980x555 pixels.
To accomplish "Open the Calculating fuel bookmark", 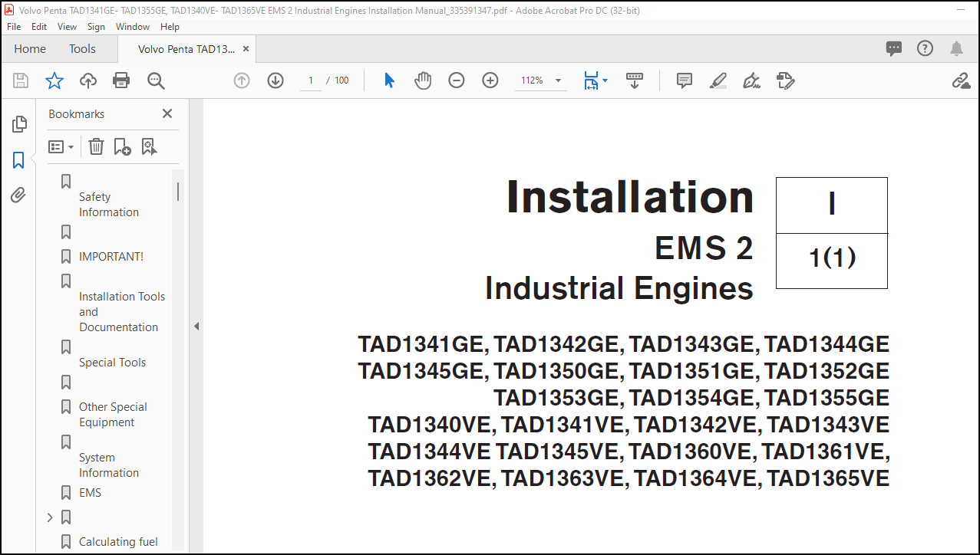I will click(x=118, y=542).
